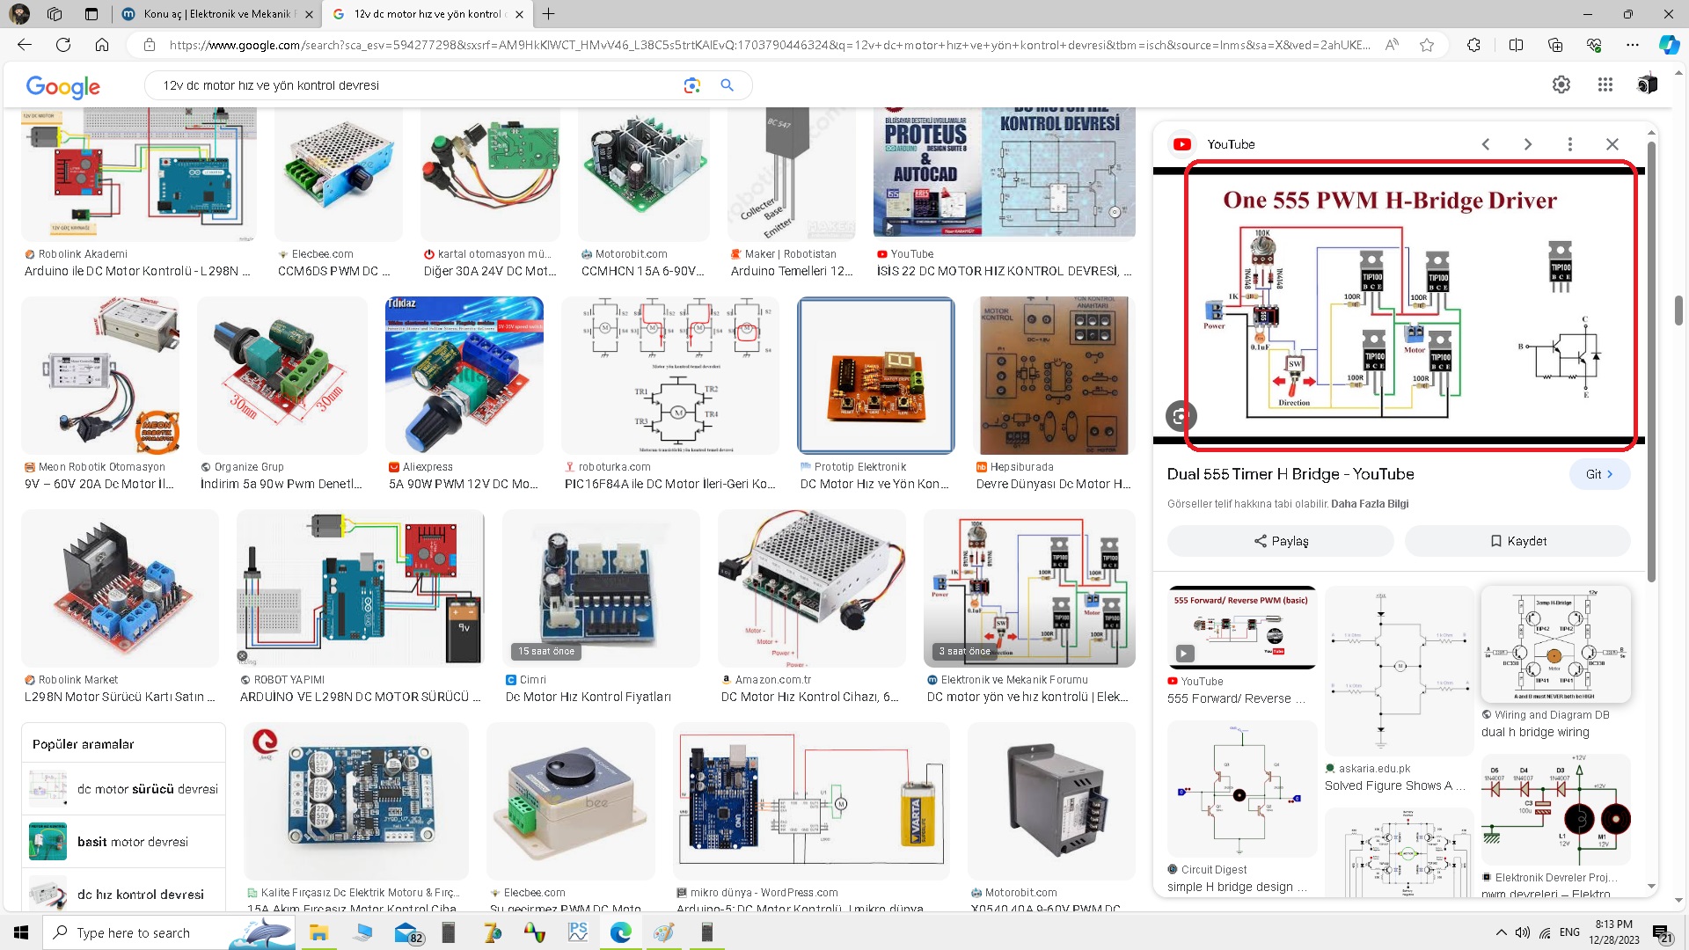Click the Google Lens camera search icon

click(691, 85)
